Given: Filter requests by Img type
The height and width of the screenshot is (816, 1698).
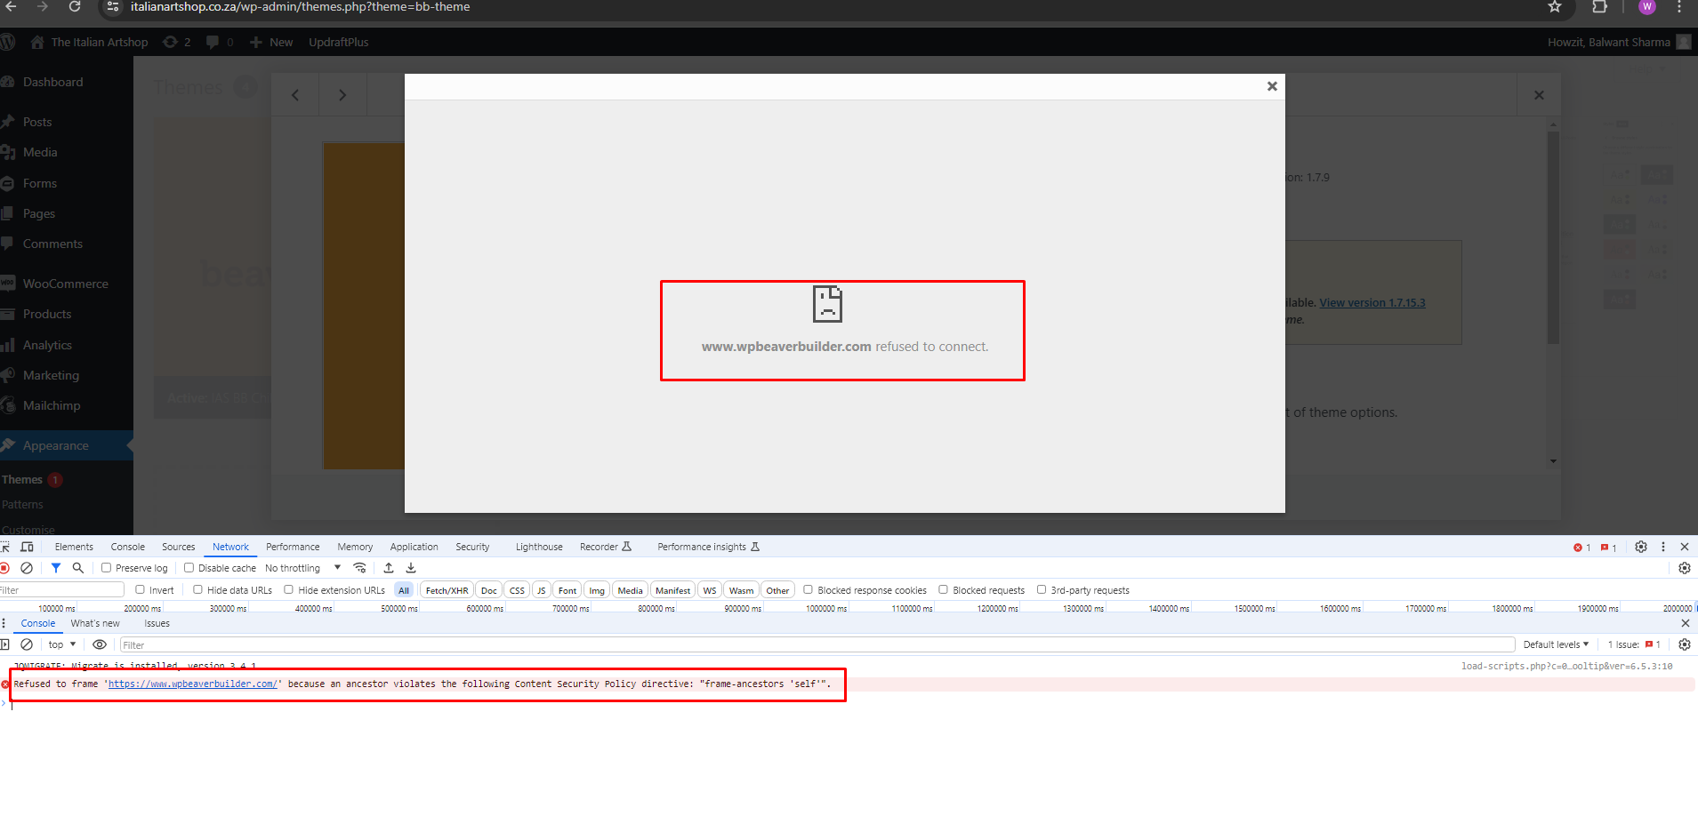Looking at the screenshot, I should [x=597, y=590].
